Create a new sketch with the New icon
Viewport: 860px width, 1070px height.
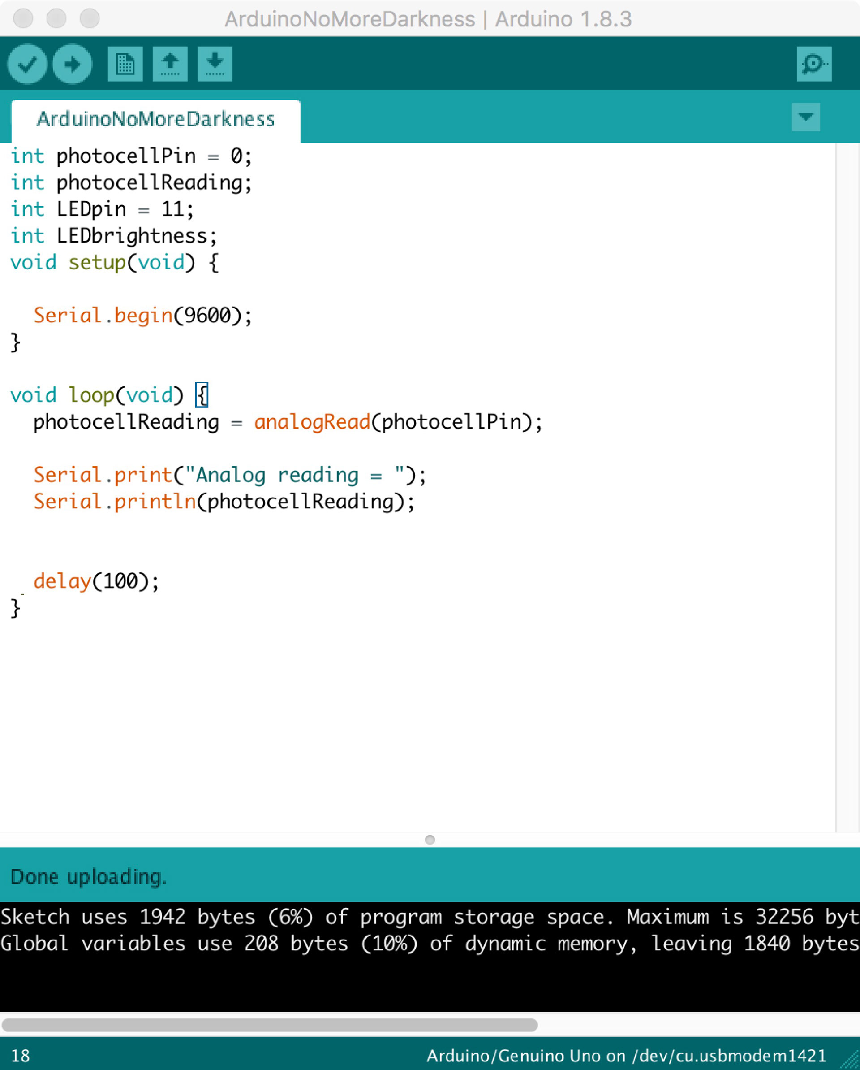[125, 64]
